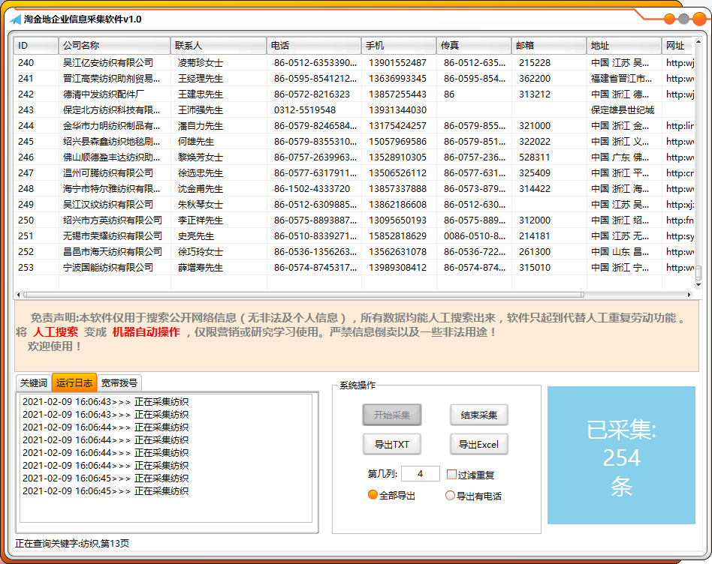Click the table scroll down arrow
This screenshot has height=564, width=712.
(x=698, y=285)
